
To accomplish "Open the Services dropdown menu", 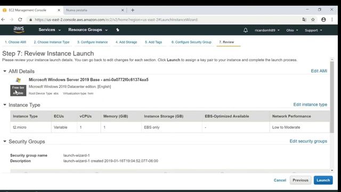I will pyautogui.click(x=50, y=30).
